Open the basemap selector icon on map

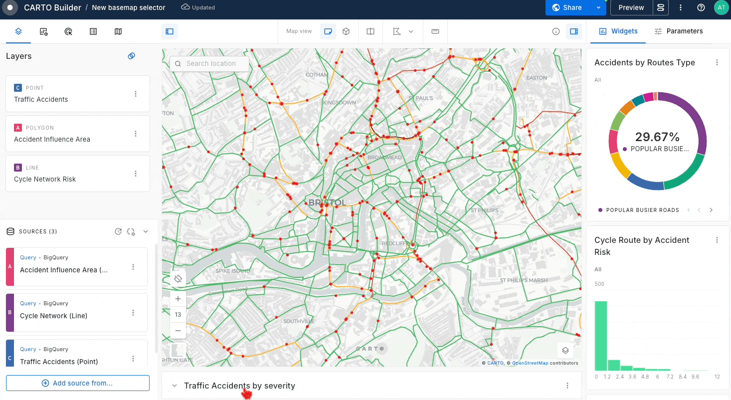click(x=565, y=350)
